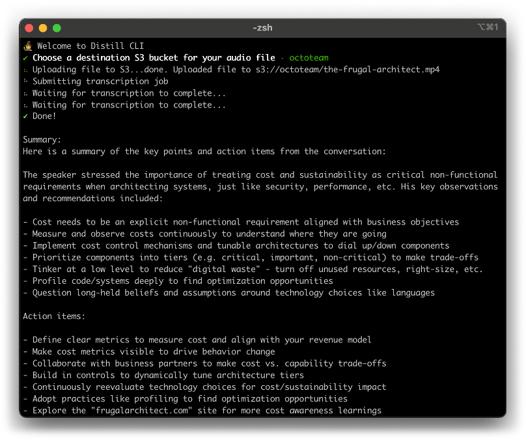This screenshot has width=526, height=440.
Task: Click the Profile code/systems deeply bullet line
Action: (178, 281)
